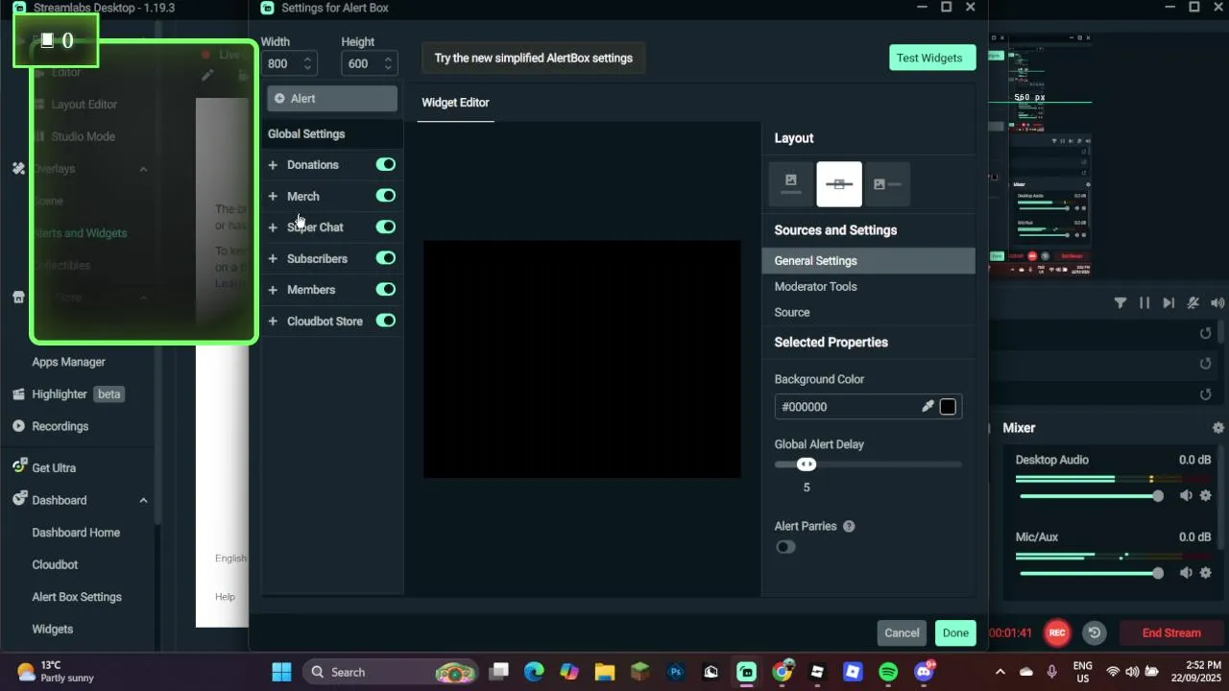Open Desktop Audio source settings gear
The width and height of the screenshot is (1229, 691).
coord(1206,495)
